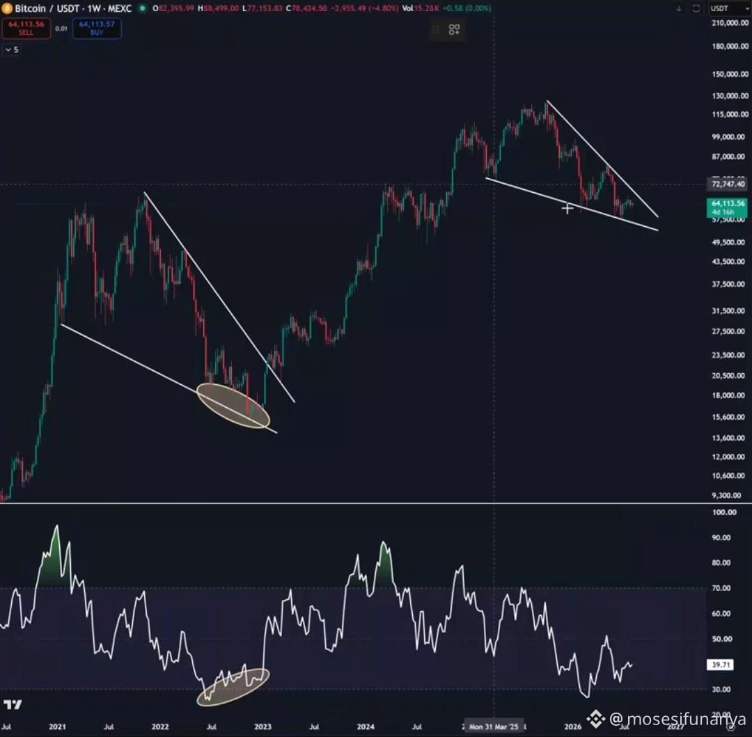Click the 99,000.00 price scale label
This screenshot has height=737, width=752.
point(728,136)
